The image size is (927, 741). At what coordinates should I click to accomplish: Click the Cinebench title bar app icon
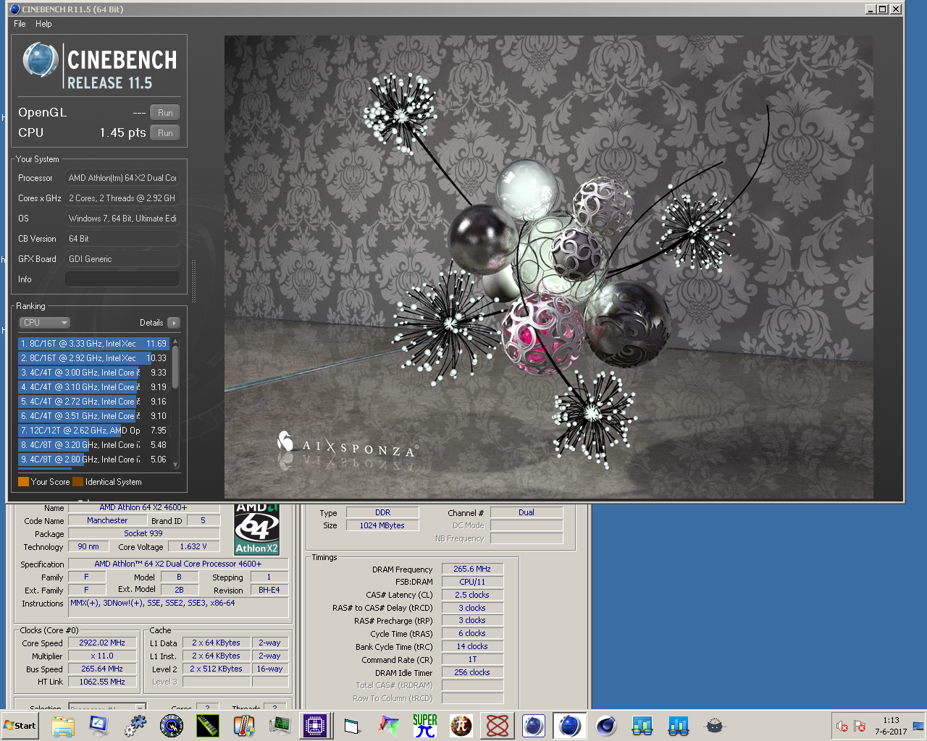tap(15, 9)
